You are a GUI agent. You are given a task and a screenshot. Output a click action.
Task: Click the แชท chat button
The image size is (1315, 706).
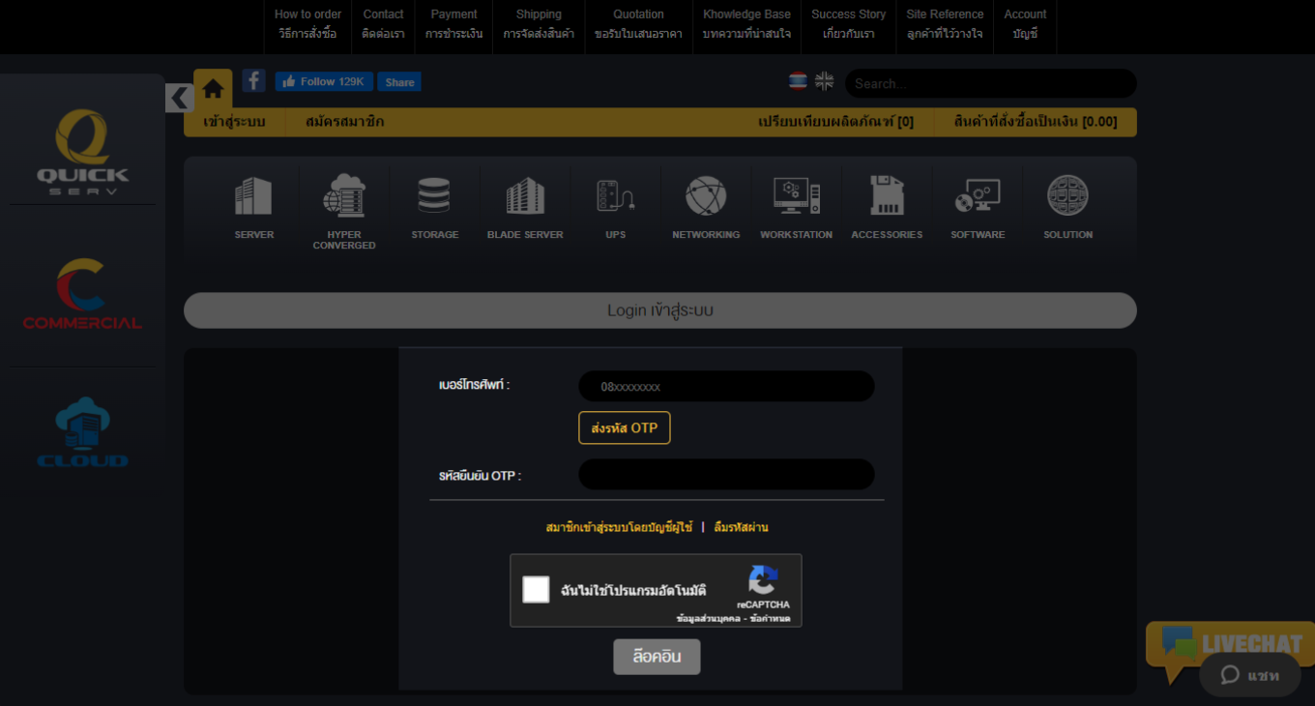click(x=1250, y=675)
